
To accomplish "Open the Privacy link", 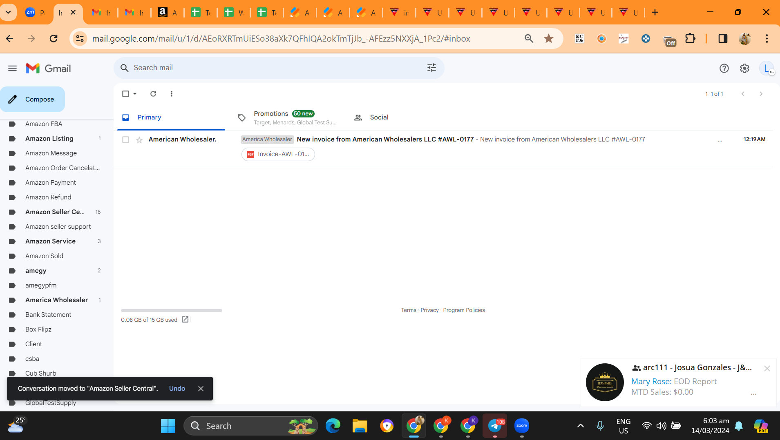I will point(429,310).
